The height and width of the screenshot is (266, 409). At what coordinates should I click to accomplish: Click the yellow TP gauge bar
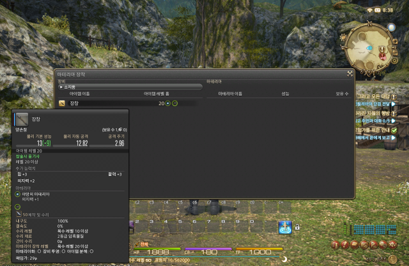262,249
